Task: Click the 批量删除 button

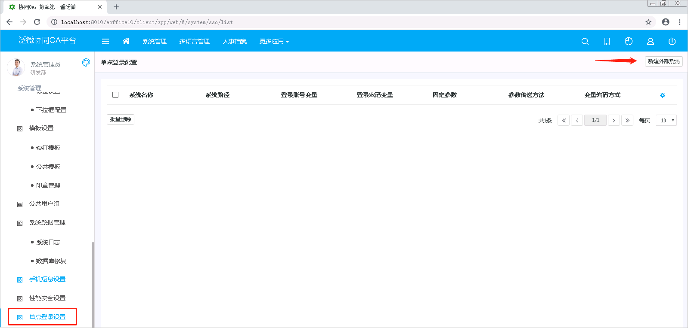Action: (x=121, y=119)
